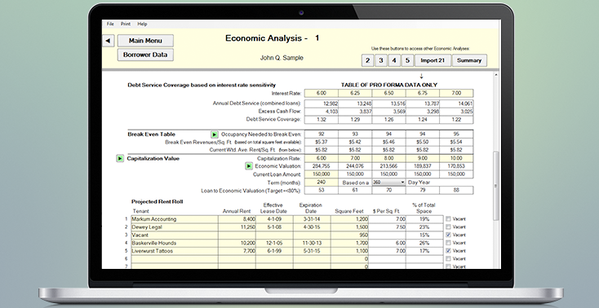Viewport: 599px width, 308px height.
Task: Edit the 9.00 capitalization rate field
Action: point(423,158)
